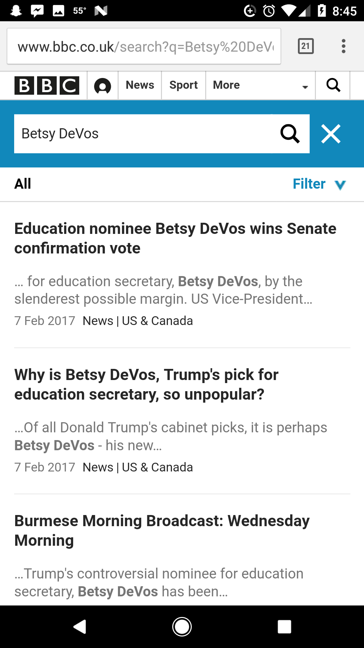This screenshot has height=648, width=364.
Task: Open the 'so unpopular?' Betsy DeVos article
Action: [x=147, y=384]
